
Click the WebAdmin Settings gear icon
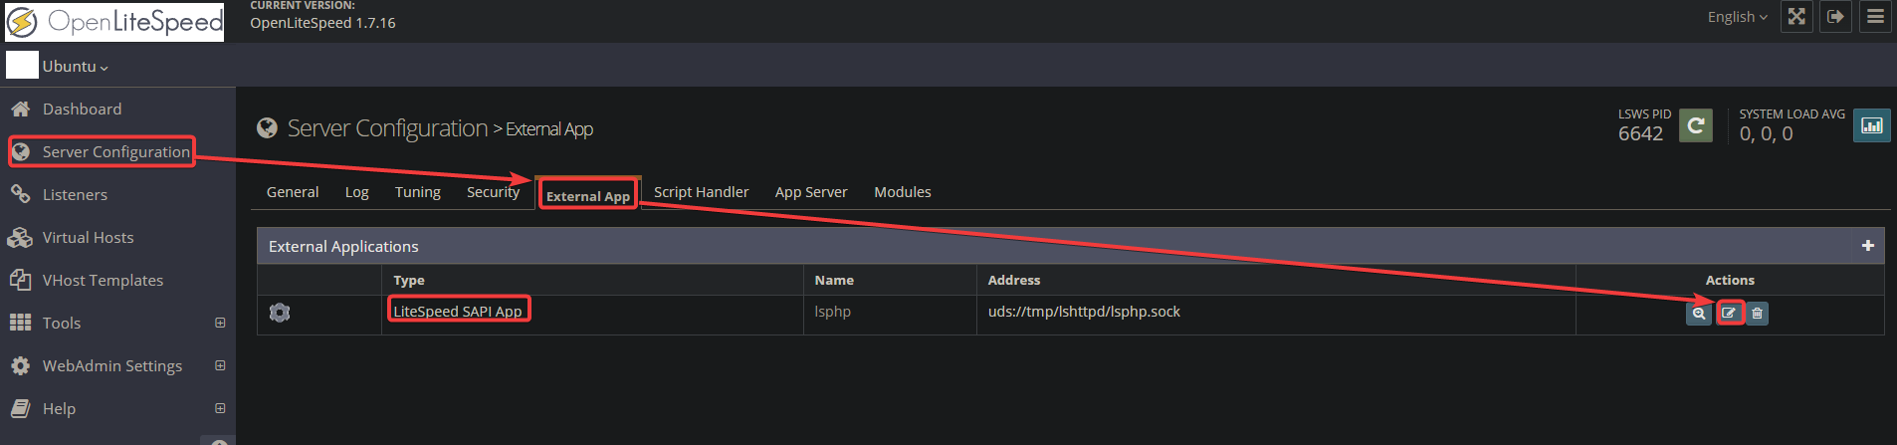[20, 365]
